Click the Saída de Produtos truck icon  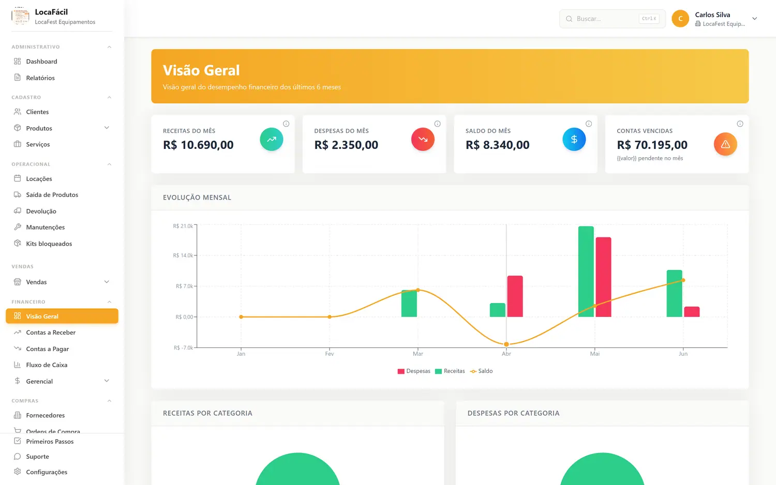(18, 195)
